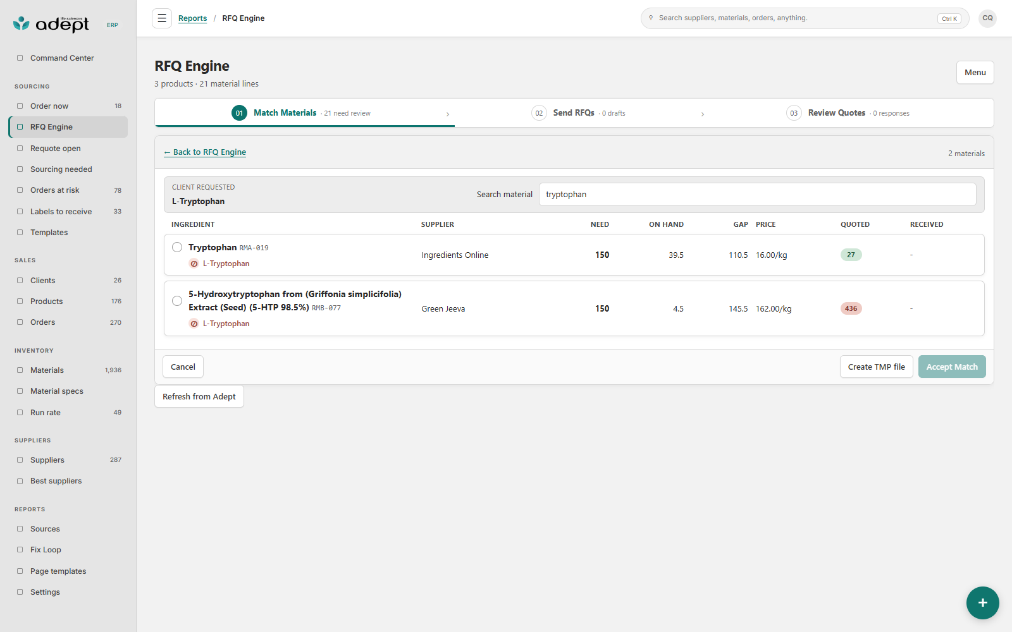Click the Command Center sidebar icon
The image size is (1012, 632).
pos(20,58)
